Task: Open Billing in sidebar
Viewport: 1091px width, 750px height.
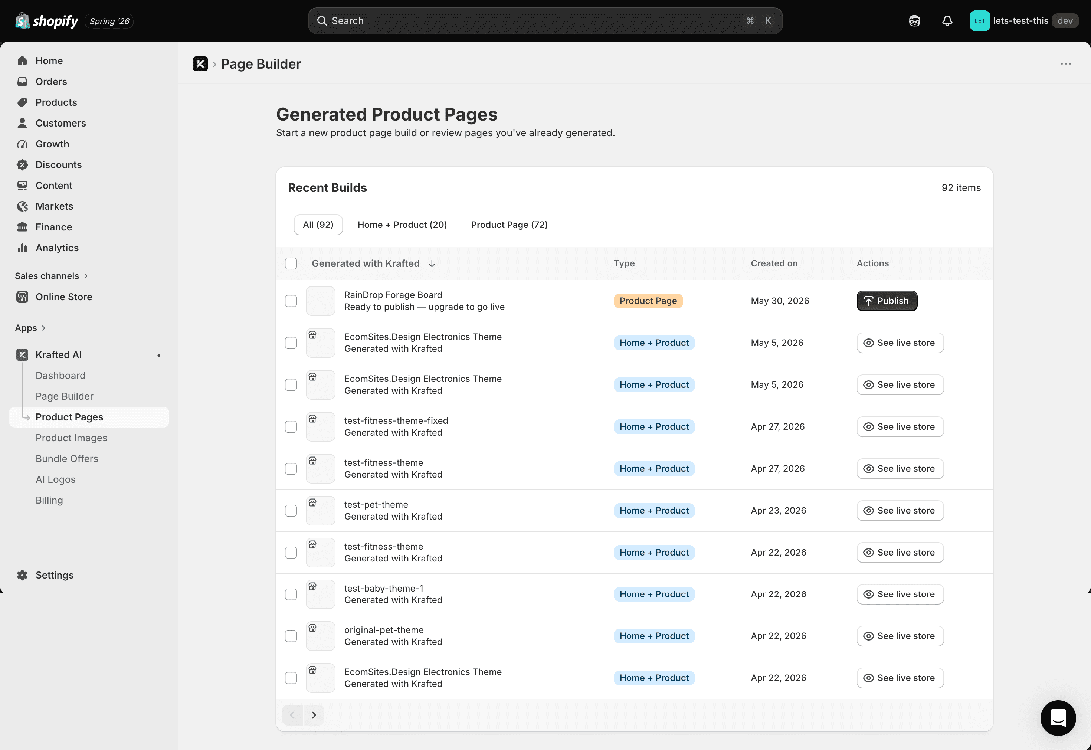Action: pyautogui.click(x=49, y=500)
